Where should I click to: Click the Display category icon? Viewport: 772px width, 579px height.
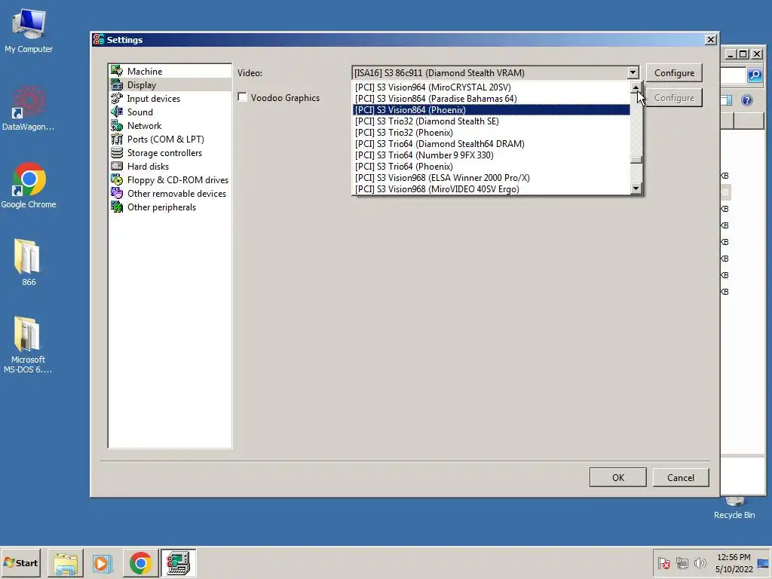pos(117,84)
